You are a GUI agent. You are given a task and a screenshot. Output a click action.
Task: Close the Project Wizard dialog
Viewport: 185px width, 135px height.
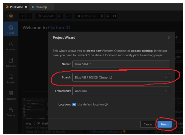(x=169, y=37)
